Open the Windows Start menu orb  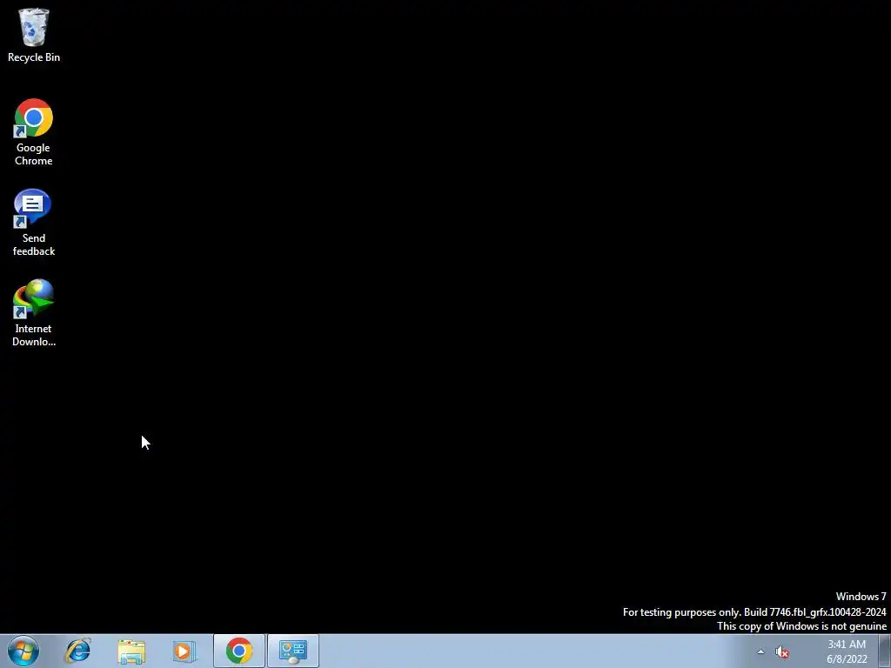coord(23,651)
